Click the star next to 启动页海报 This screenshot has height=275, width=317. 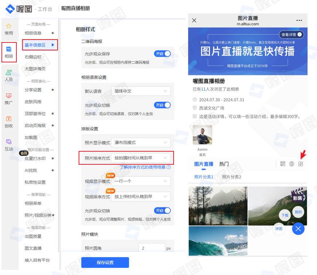[53, 126]
